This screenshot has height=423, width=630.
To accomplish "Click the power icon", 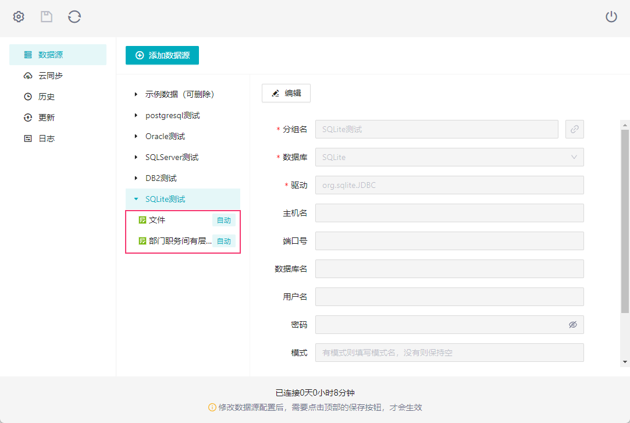I will [611, 17].
